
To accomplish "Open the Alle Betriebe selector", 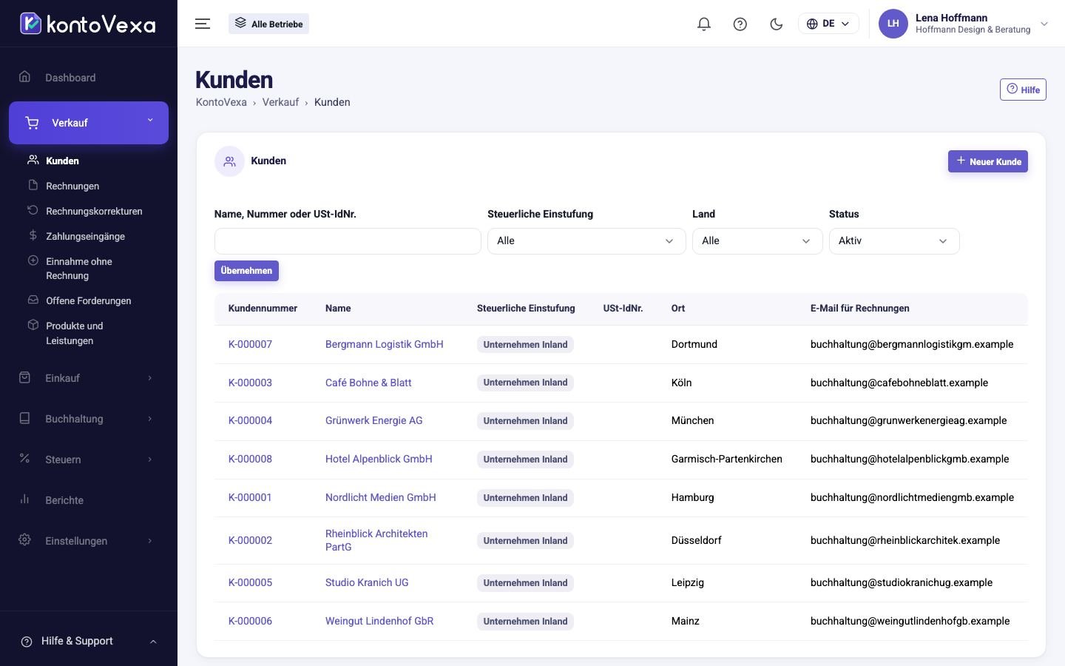I will point(269,24).
